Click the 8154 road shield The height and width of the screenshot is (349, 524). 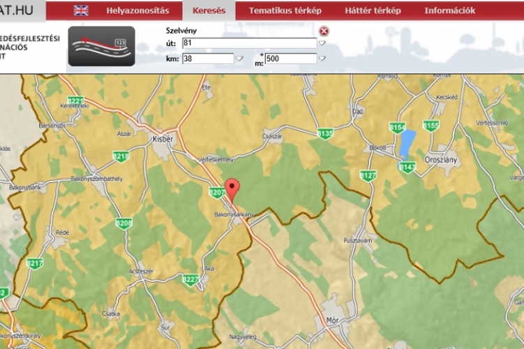(x=398, y=128)
